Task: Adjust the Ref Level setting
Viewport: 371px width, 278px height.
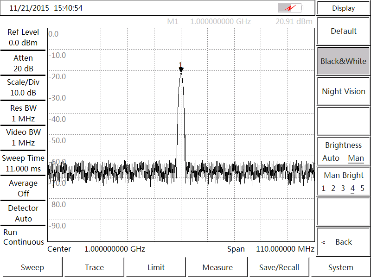Action: pyautogui.click(x=23, y=38)
